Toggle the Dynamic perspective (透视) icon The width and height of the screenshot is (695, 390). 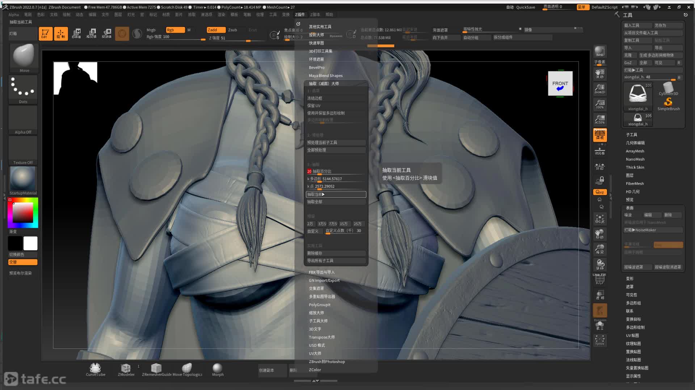(600, 135)
